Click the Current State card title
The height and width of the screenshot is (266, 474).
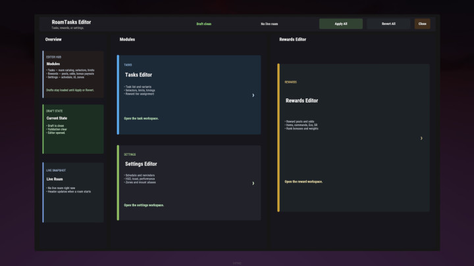point(57,118)
